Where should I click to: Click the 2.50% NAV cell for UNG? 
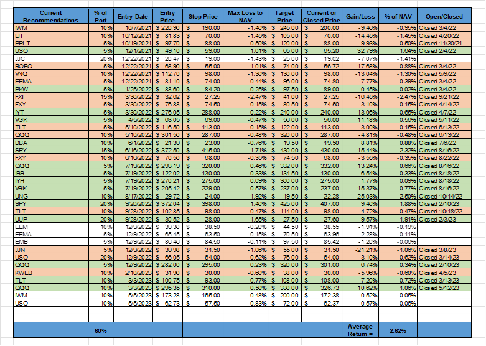tap(398, 196)
